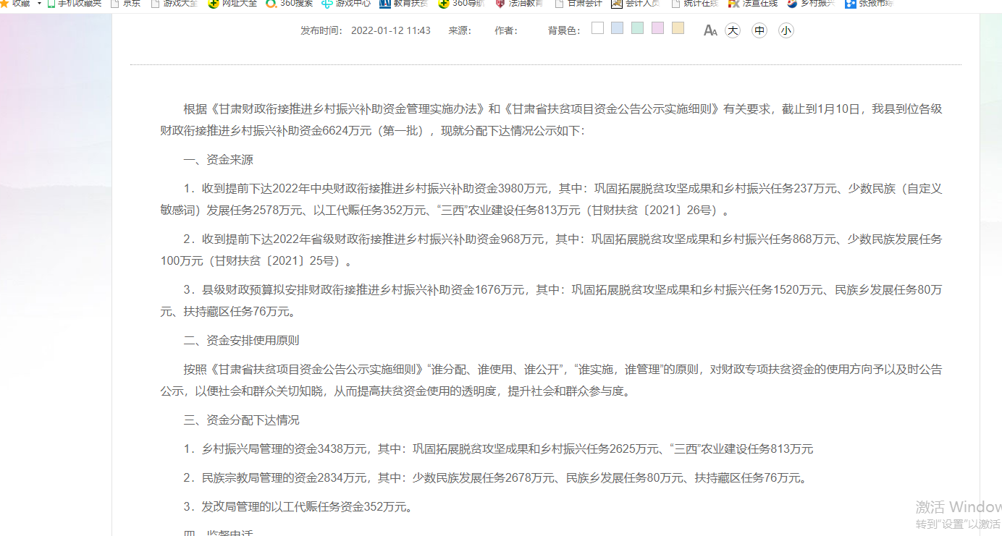Viewport: 1002px width, 536px height.
Task: Open the 会计人员 bookmark icon
Action: pyautogui.click(x=617, y=4)
